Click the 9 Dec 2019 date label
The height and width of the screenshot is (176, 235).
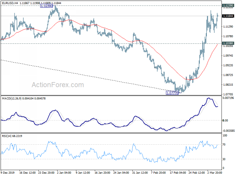8,172
